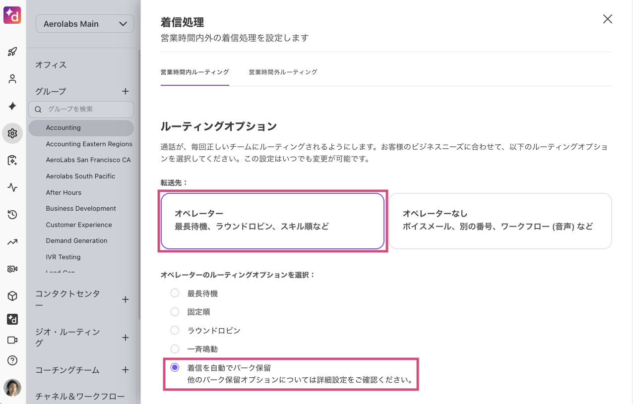Click the analytics trend arrow icon
633x404 pixels.
point(12,242)
